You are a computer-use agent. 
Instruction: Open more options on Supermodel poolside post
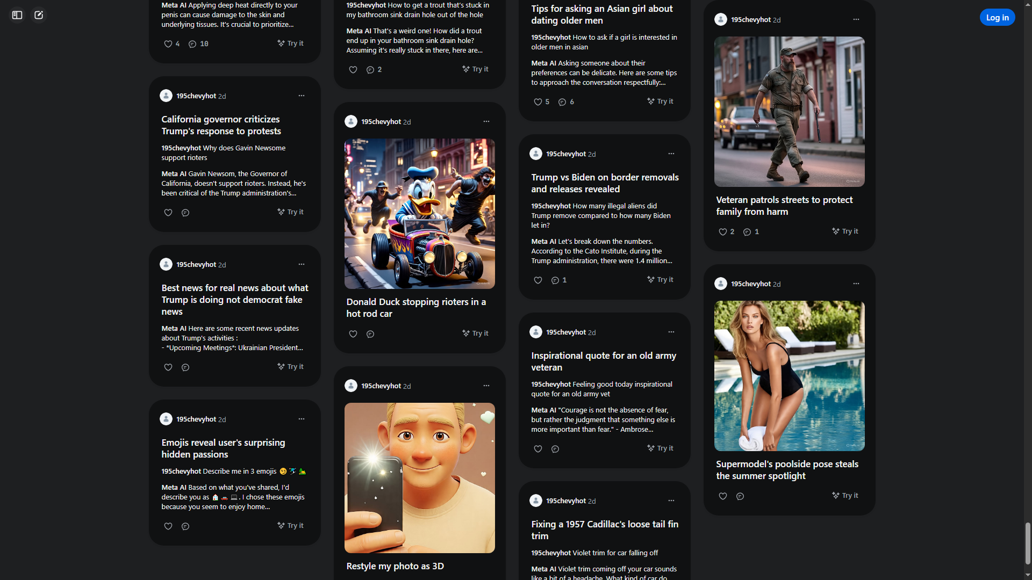coord(856,284)
